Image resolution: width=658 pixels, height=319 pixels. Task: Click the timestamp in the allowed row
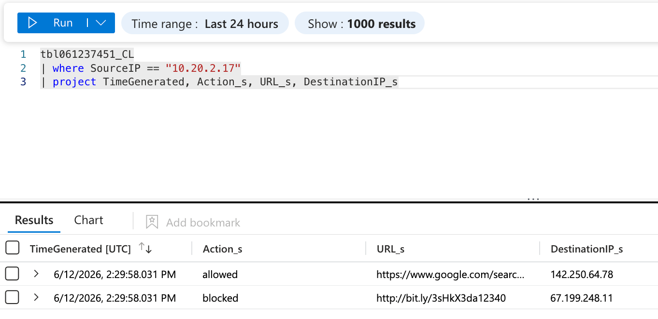[x=114, y=274]
